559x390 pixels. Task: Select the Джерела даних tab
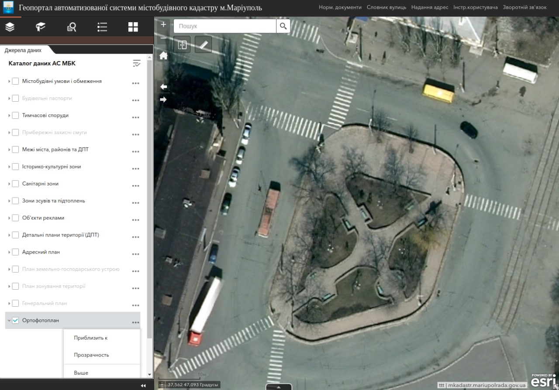click(x=23, y=50)
